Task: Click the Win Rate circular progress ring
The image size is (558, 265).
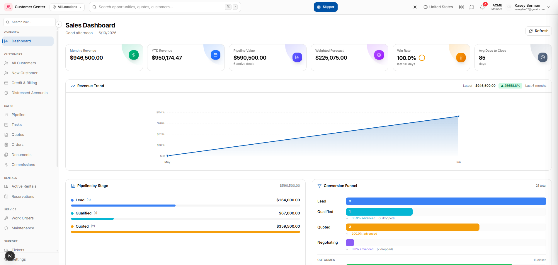Action: [x=422, y=58]
